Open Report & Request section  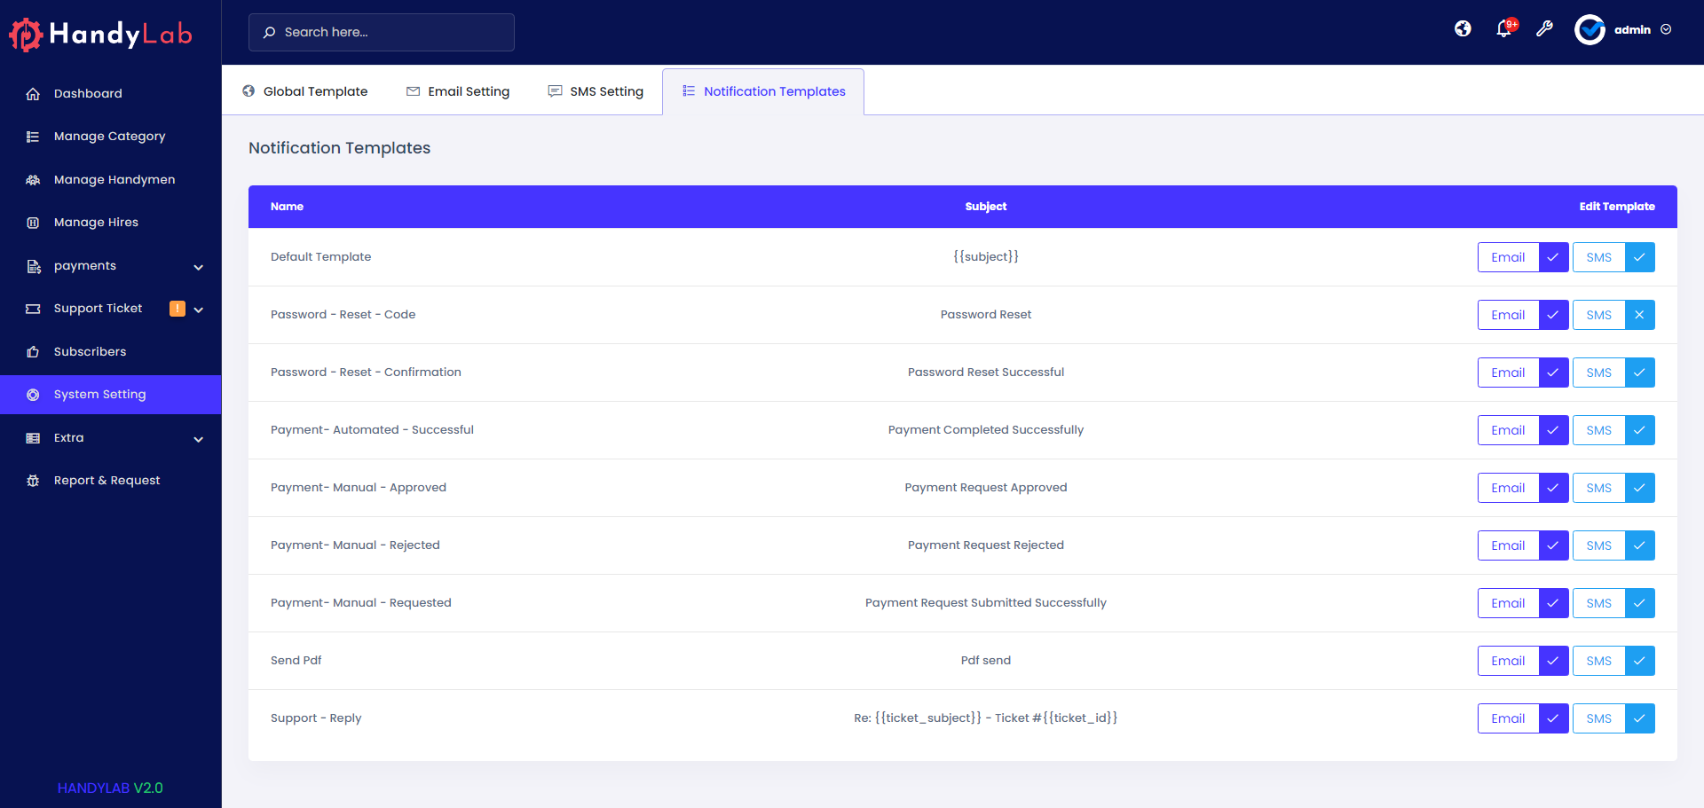(106, 480)
